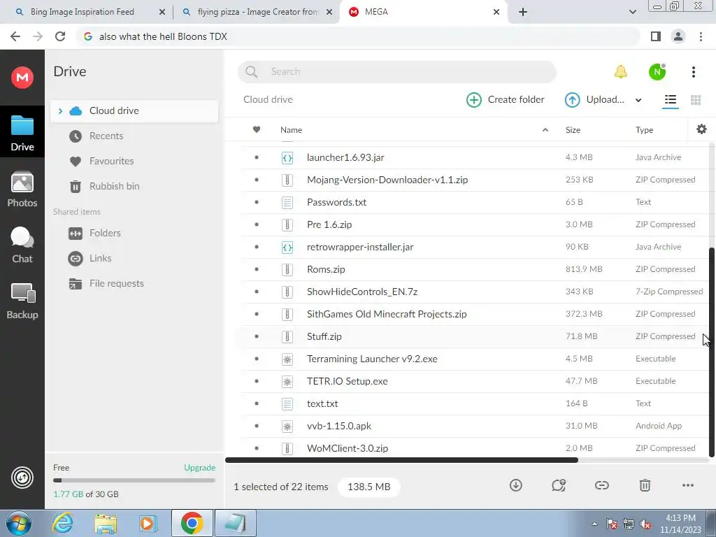
Task: Click the Cloud drive breadcrumb
Action: (268, 99)
